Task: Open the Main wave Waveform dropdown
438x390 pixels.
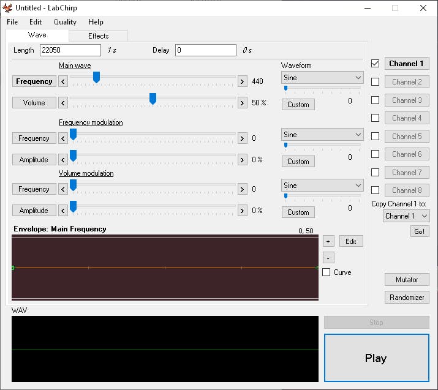Action: [322, 78]
